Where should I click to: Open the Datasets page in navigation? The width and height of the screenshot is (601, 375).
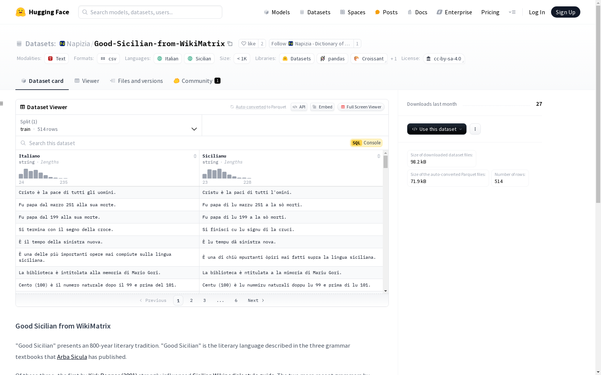(315, 12)
